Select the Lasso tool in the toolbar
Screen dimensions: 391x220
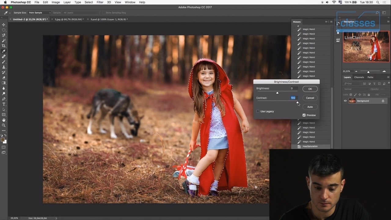(4, 35)
